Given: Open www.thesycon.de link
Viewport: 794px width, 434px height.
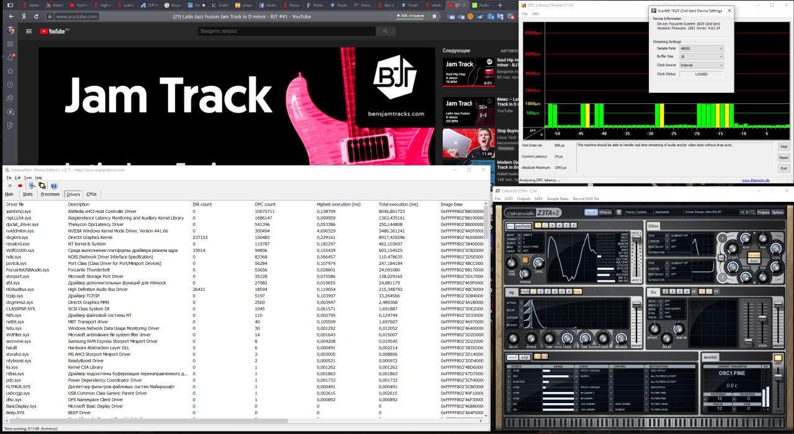Looking at the screenshot, I should (755, 180).
